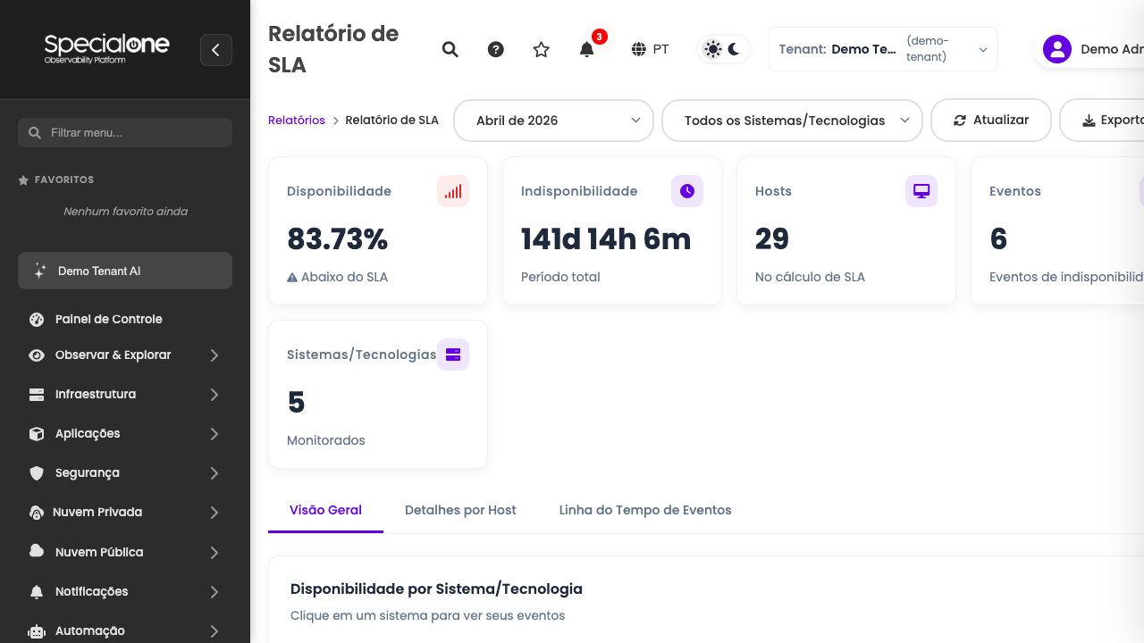Change language via globe PT selector
This screenshot has width=1144, height=643.
pos(650,49)
